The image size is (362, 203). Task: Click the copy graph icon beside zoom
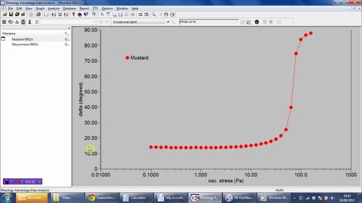pyautogui.click(x=166, y=15)
